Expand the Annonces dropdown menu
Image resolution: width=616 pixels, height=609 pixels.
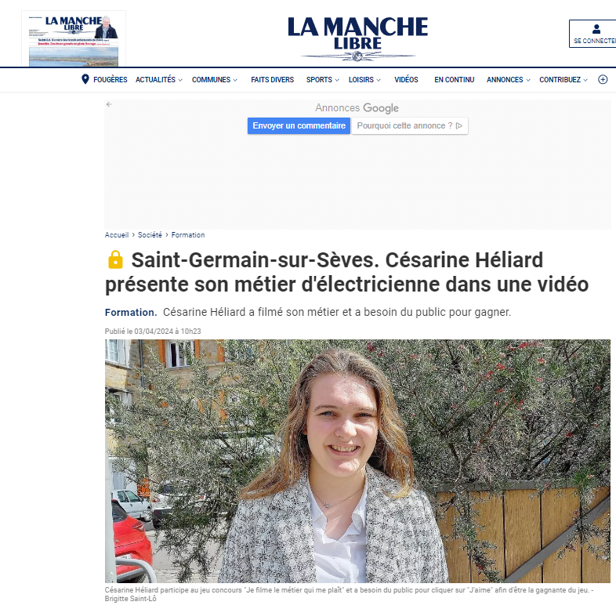(509, 80)
